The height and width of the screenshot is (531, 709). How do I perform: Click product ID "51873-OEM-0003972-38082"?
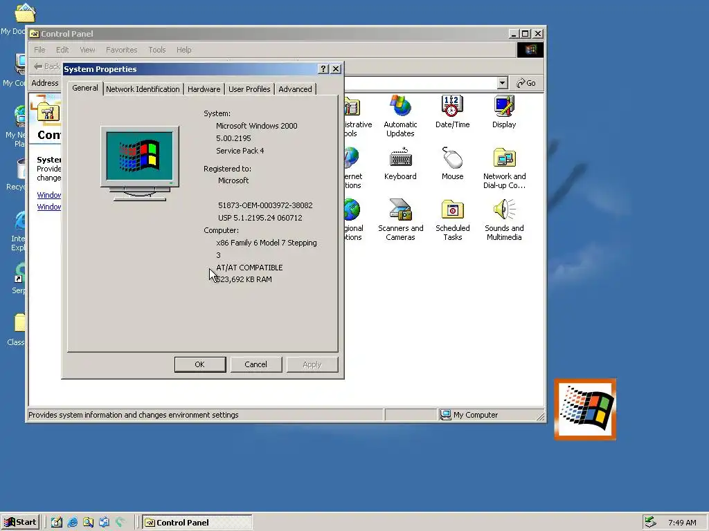tap(265, 205)
